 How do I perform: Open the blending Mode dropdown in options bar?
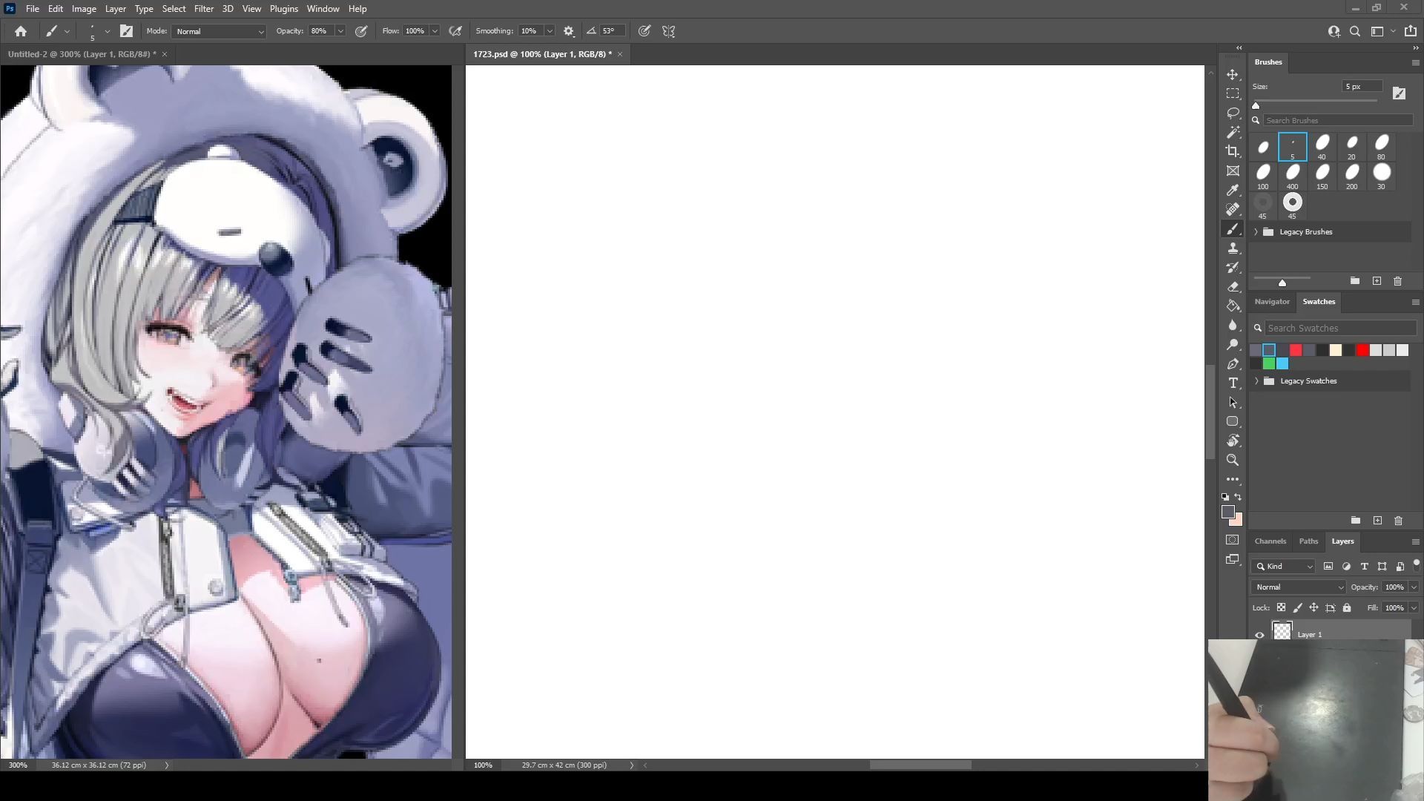(x=219, y=31)
